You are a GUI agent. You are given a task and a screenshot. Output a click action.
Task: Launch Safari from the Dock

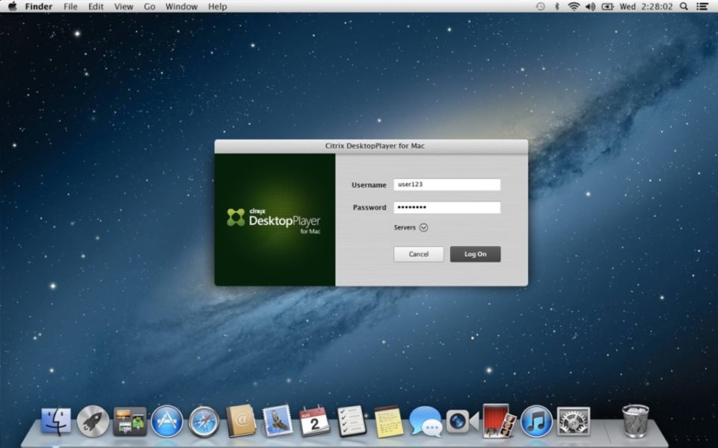tap(203, 421)
